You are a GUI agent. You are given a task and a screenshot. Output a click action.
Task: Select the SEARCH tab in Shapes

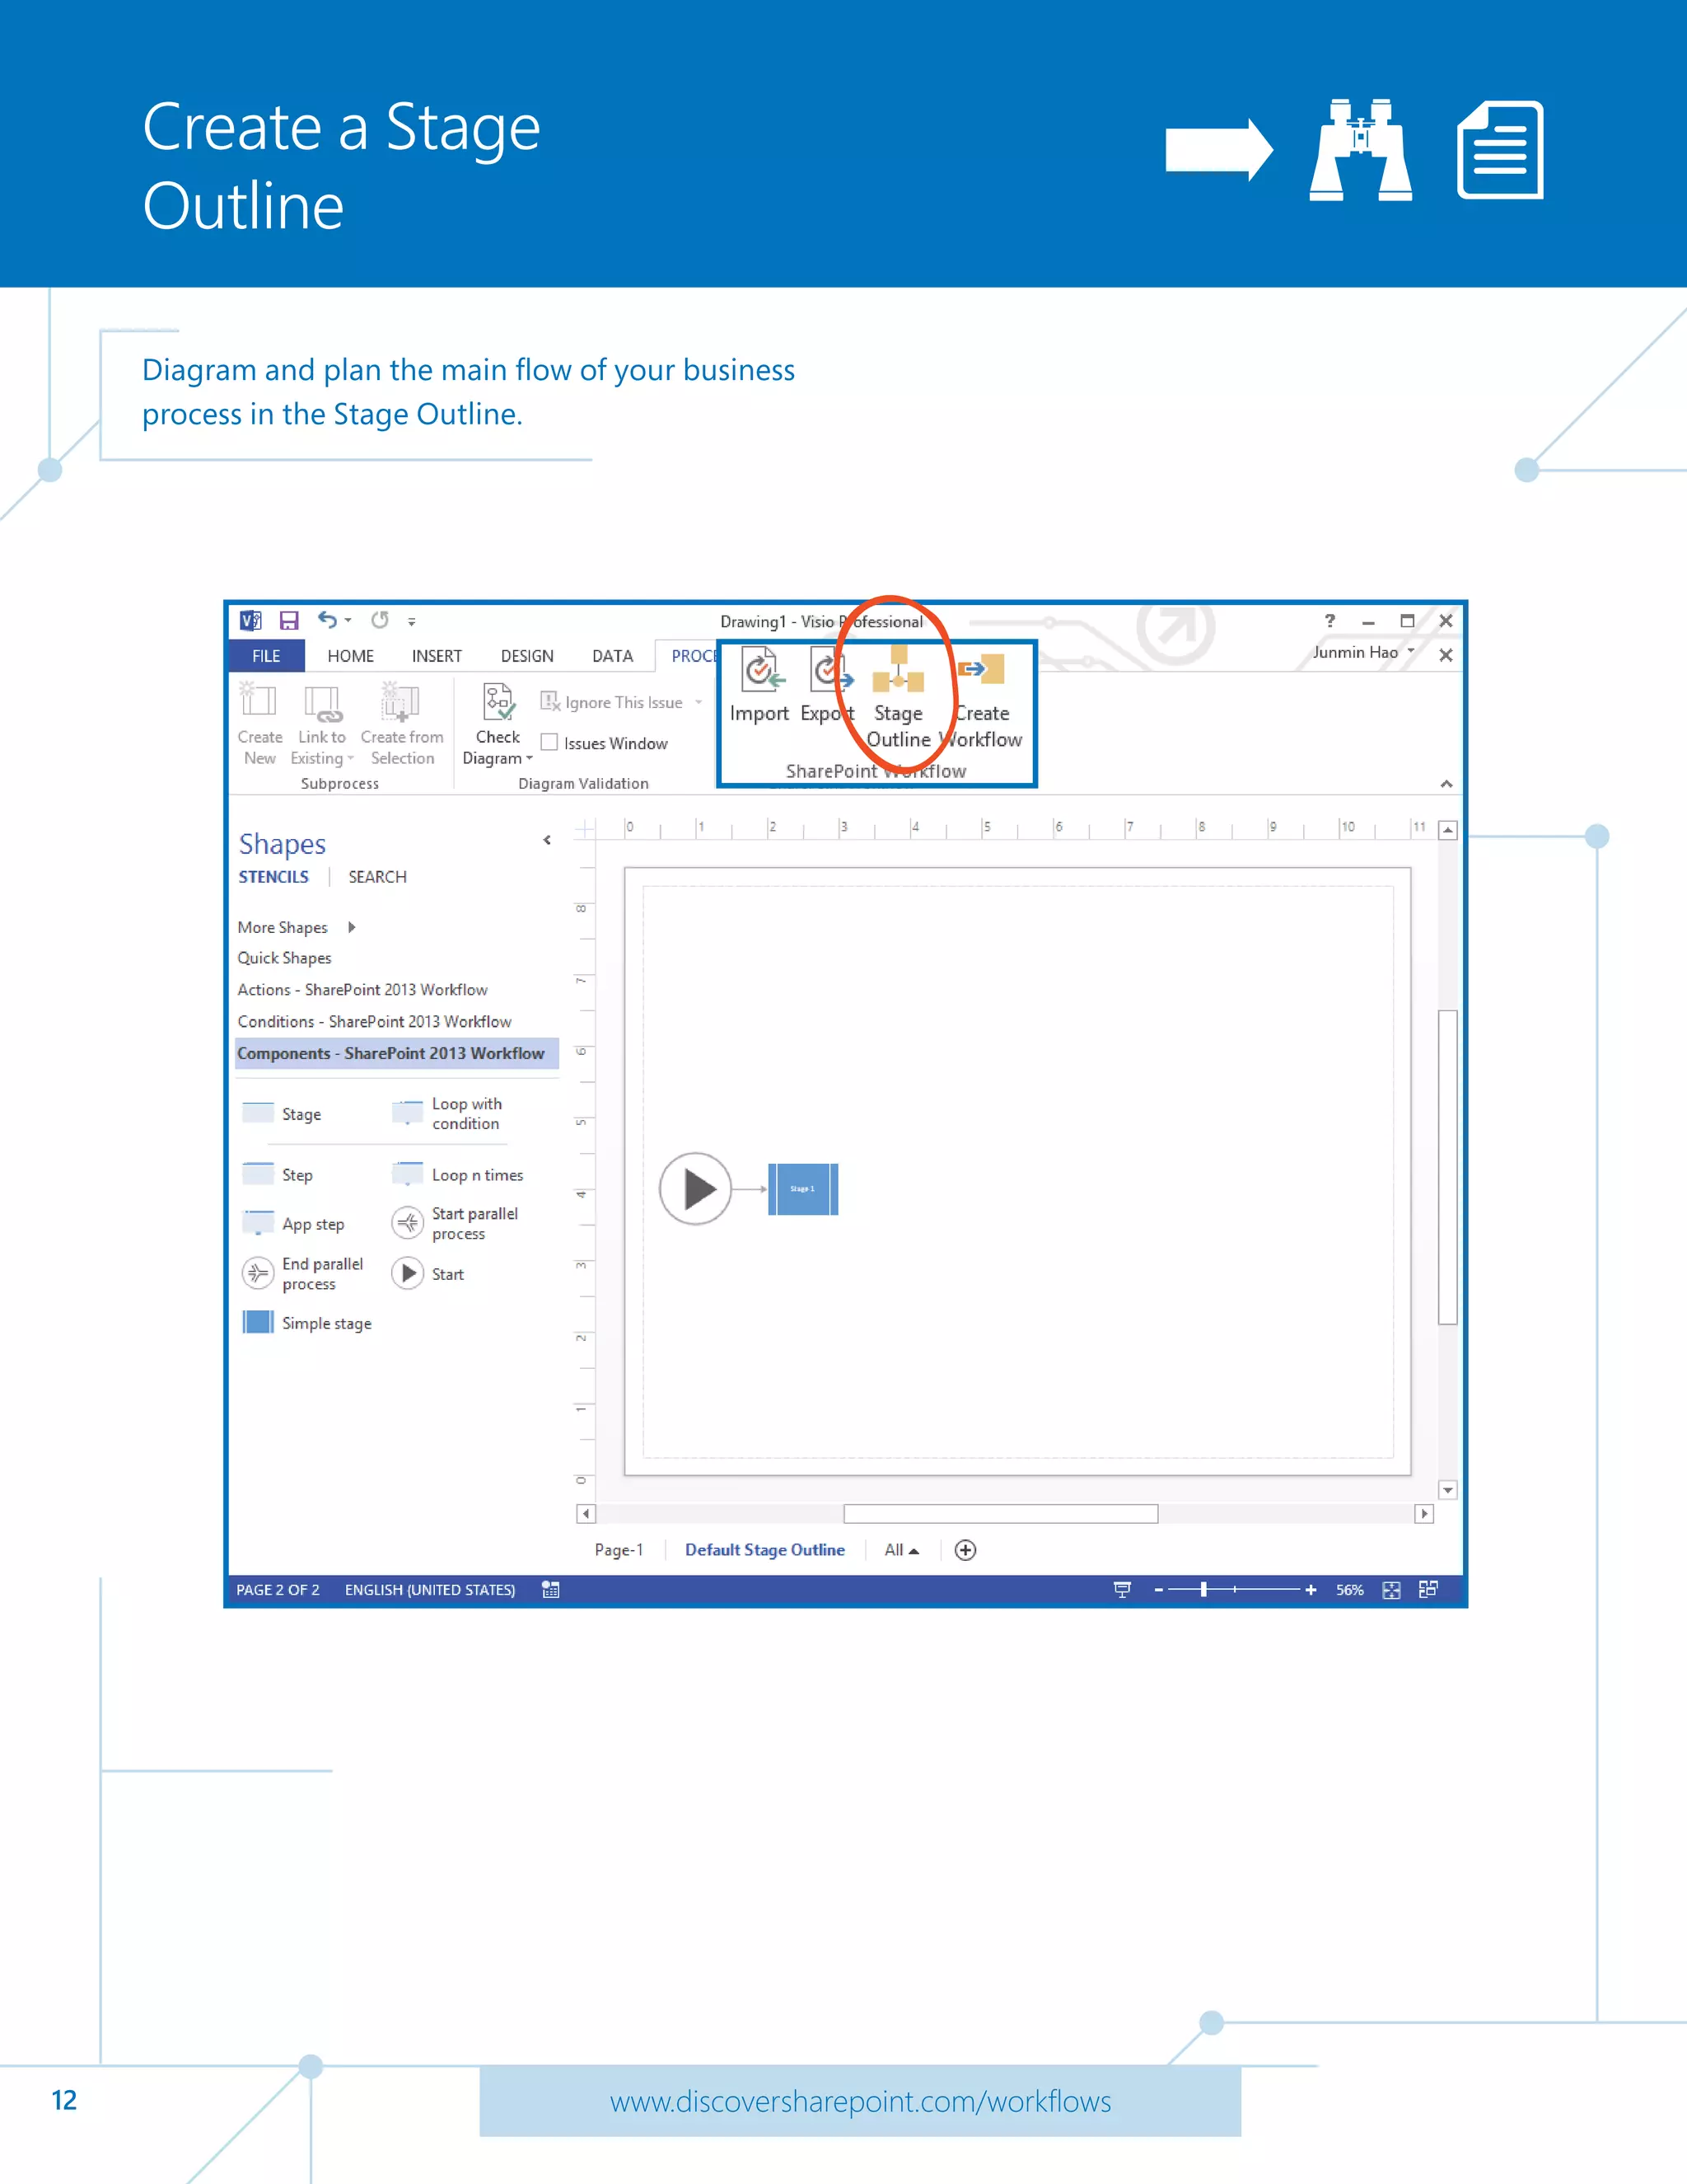point(376,877)
